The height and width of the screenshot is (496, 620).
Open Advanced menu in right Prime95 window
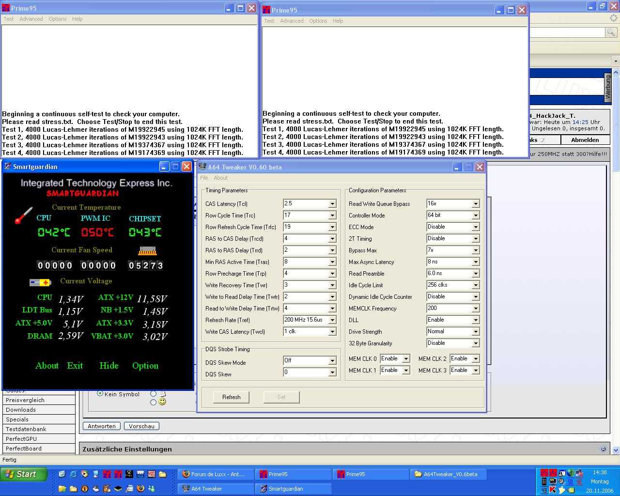click(292, 21)
